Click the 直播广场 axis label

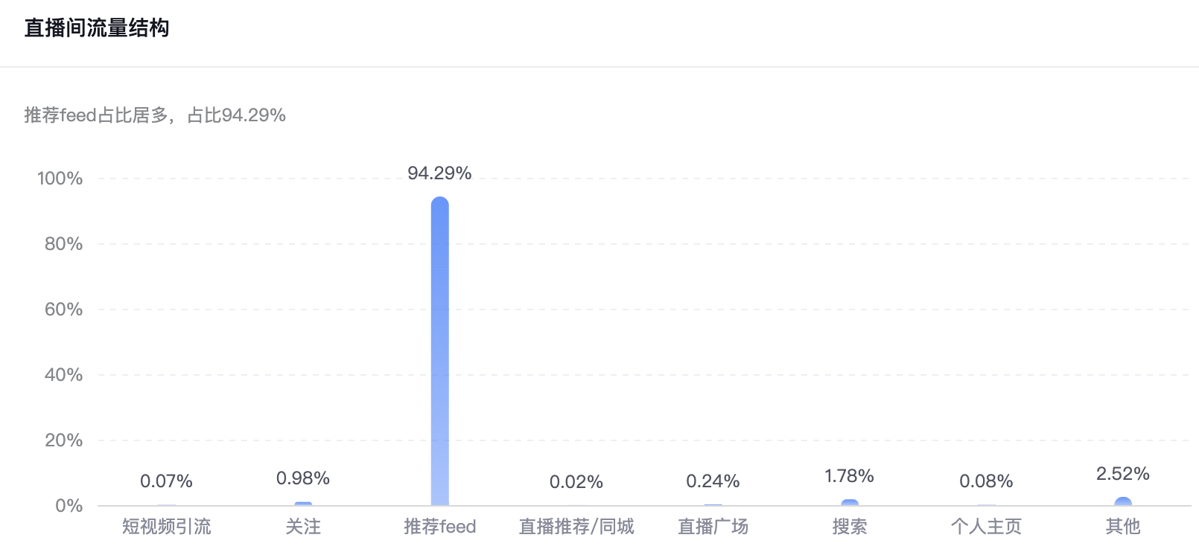pos(713,527)
